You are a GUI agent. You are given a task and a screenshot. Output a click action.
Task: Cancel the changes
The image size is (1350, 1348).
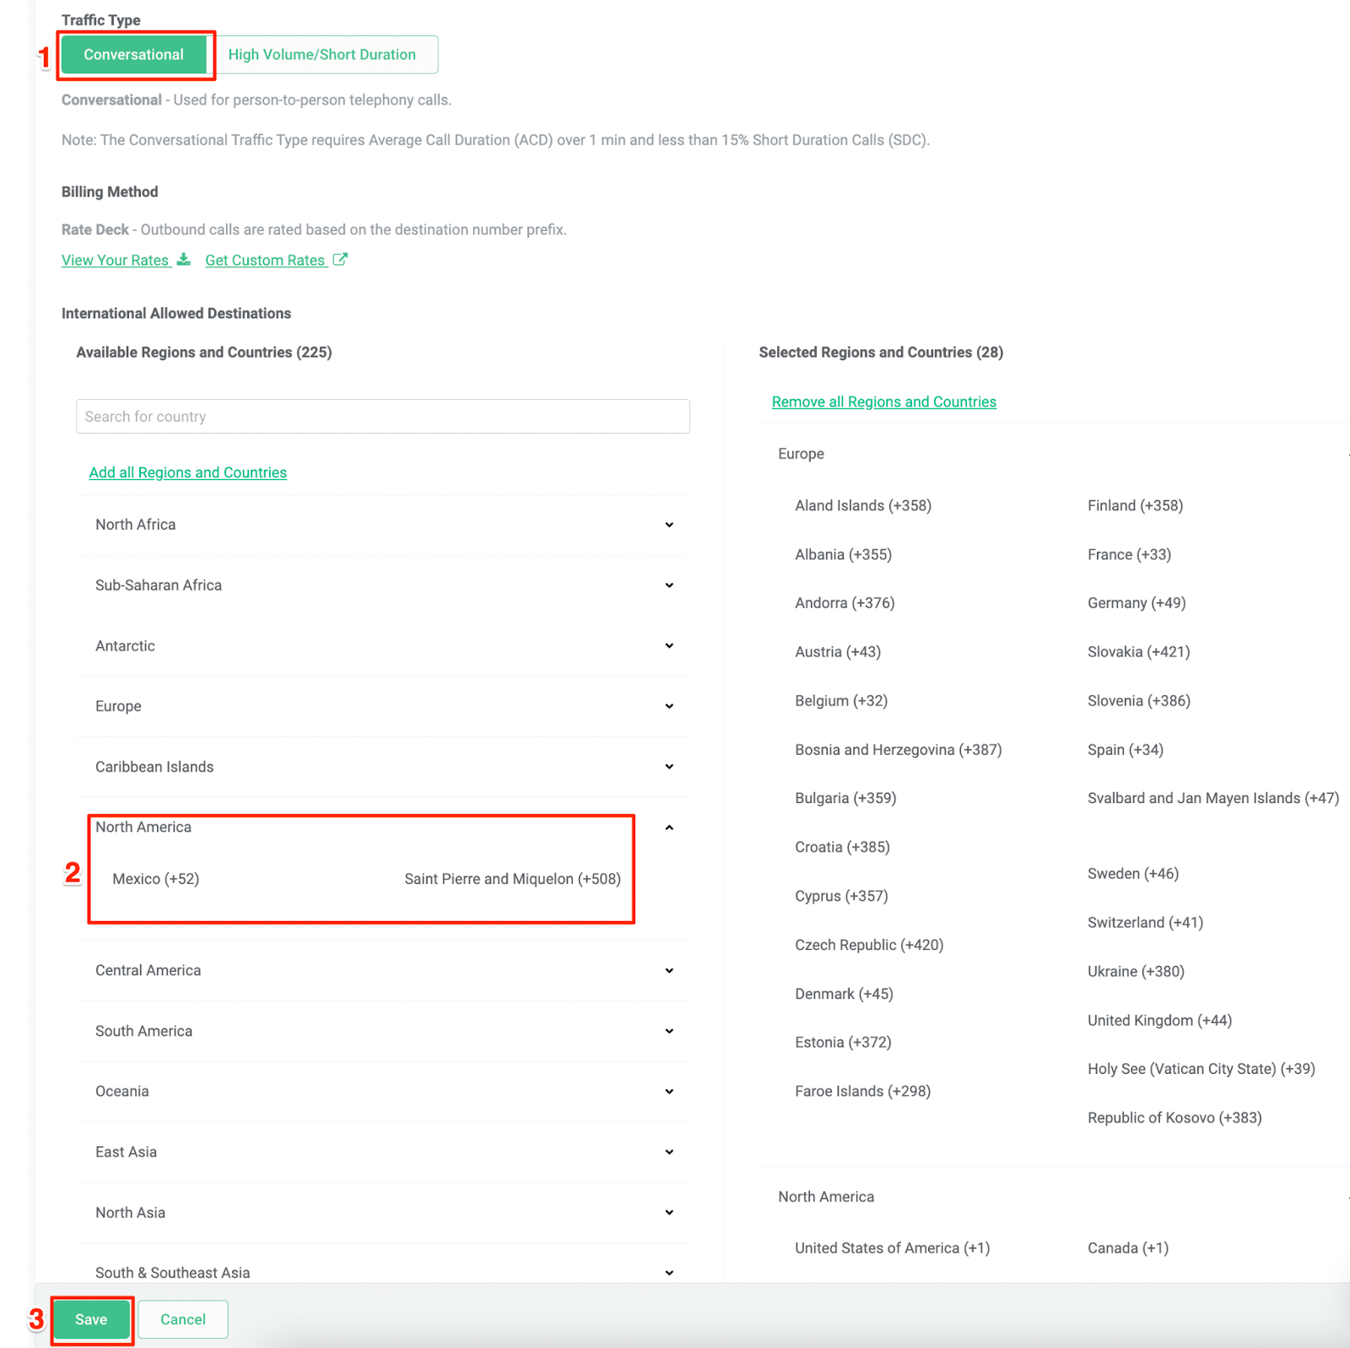coord(182,1318)
